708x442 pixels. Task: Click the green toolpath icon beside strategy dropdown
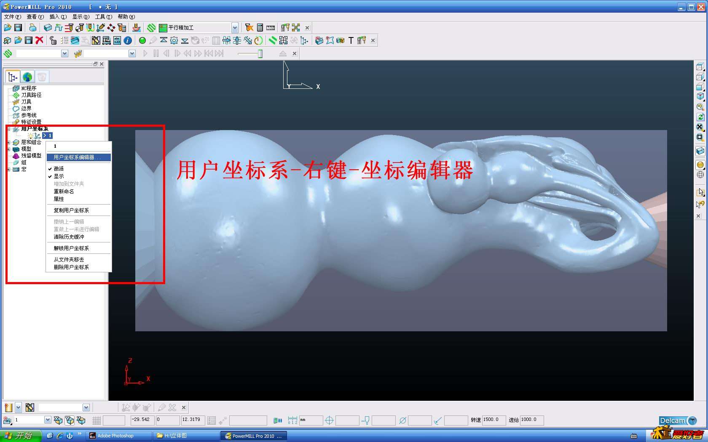pos(151,28)
